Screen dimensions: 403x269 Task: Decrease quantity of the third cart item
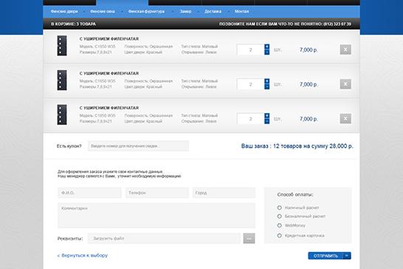pyautogui.click(x=266, y=121)
